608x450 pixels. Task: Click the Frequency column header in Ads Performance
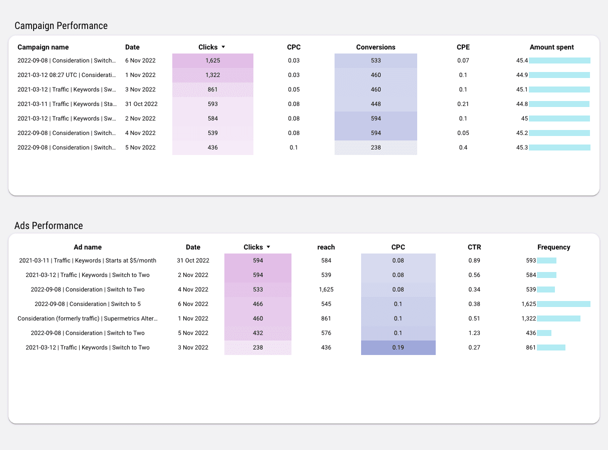click(x=553, y=247)
